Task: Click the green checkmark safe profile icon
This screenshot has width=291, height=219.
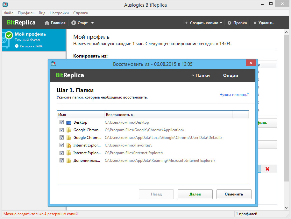Action: [9, 35]
